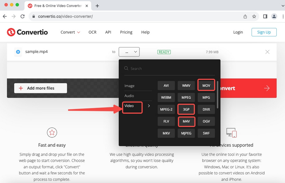Choose MPEG-2 format
The height and width of the screenshot is (183, 285).
click(166, 109)
